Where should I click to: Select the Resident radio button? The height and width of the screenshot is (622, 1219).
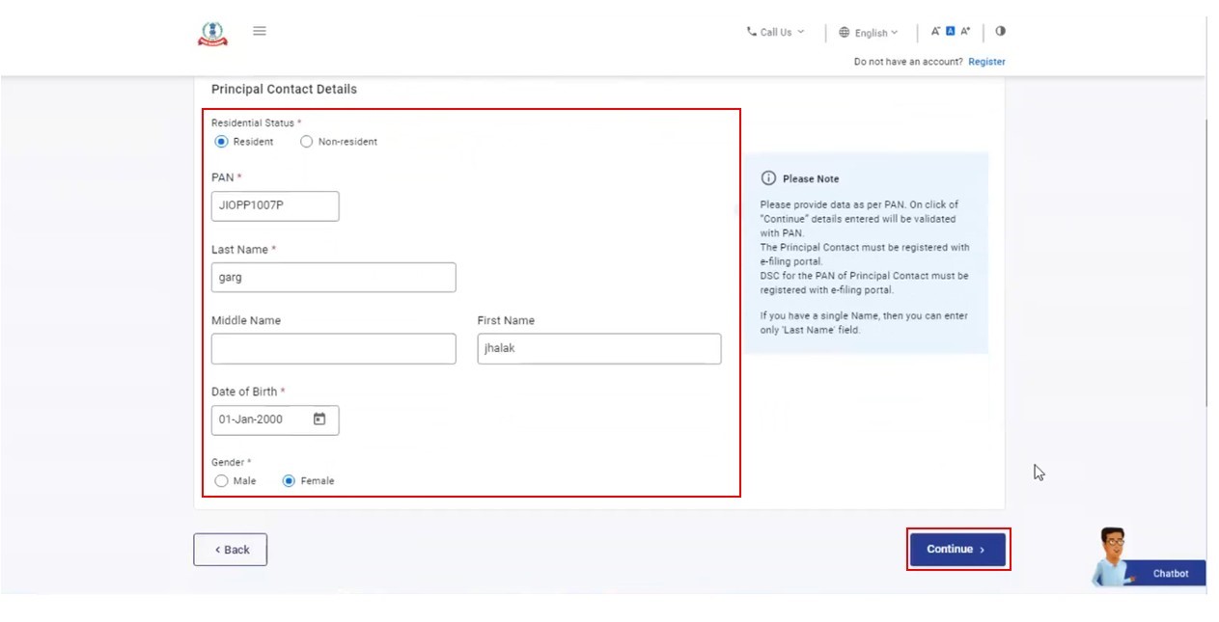[222, 142]
